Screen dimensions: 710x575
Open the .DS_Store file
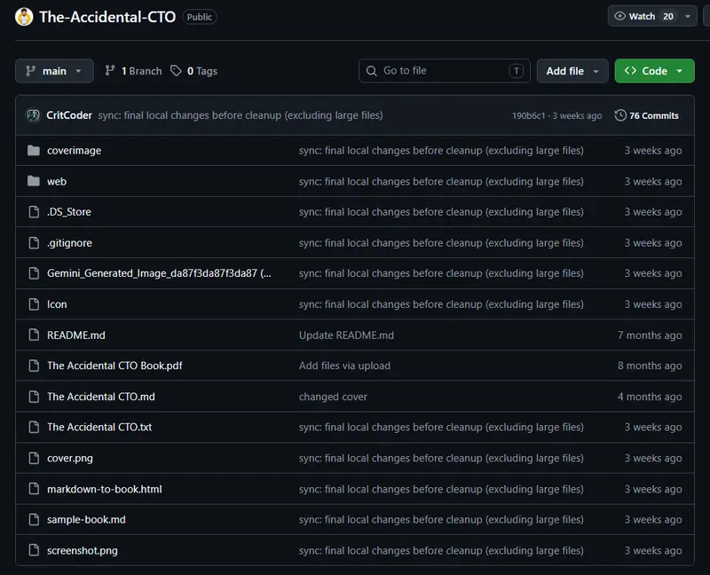[x=69, y=212]
